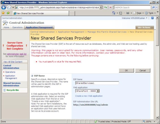Open the Recycle Bin link
Viewport: 160px width, 124px height.
pyautogui.click(x=12, y=90)
